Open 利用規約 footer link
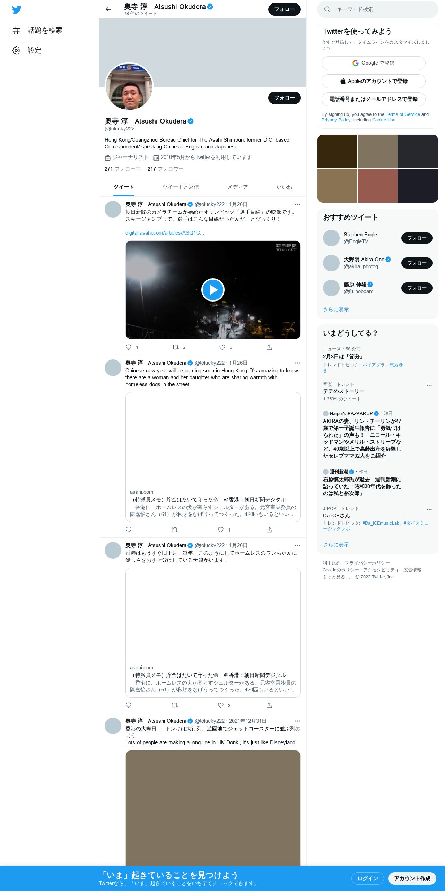The height and width of the screenshot is (891, 445). pos(332,563)
